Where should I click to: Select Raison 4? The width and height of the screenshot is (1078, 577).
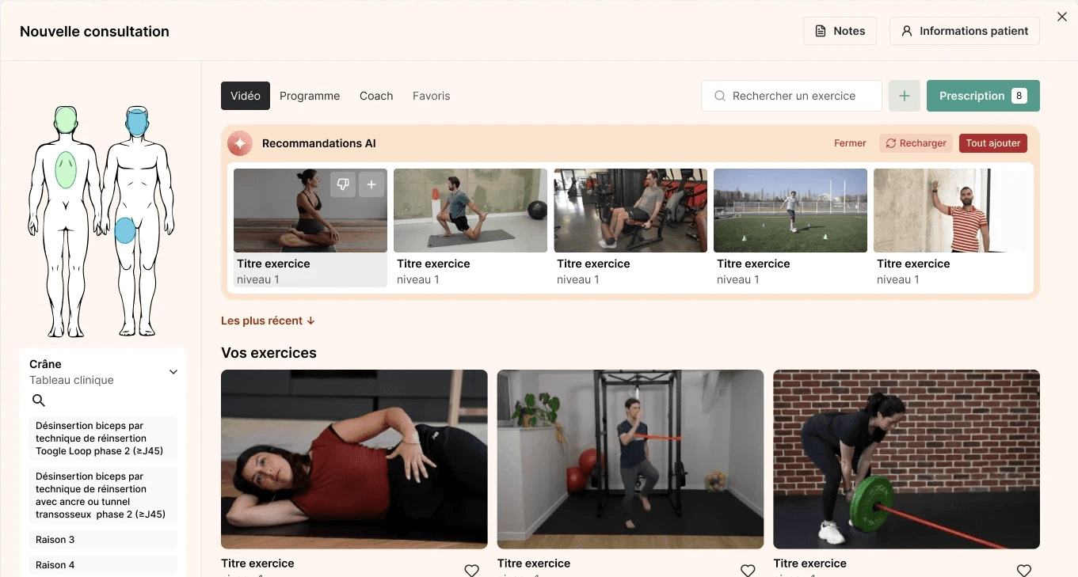coord(103,565)
